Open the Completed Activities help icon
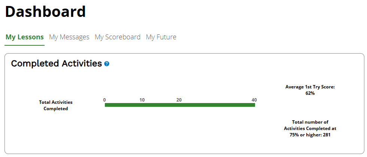This screenshot has height=157, width=367. coord(107,64)
